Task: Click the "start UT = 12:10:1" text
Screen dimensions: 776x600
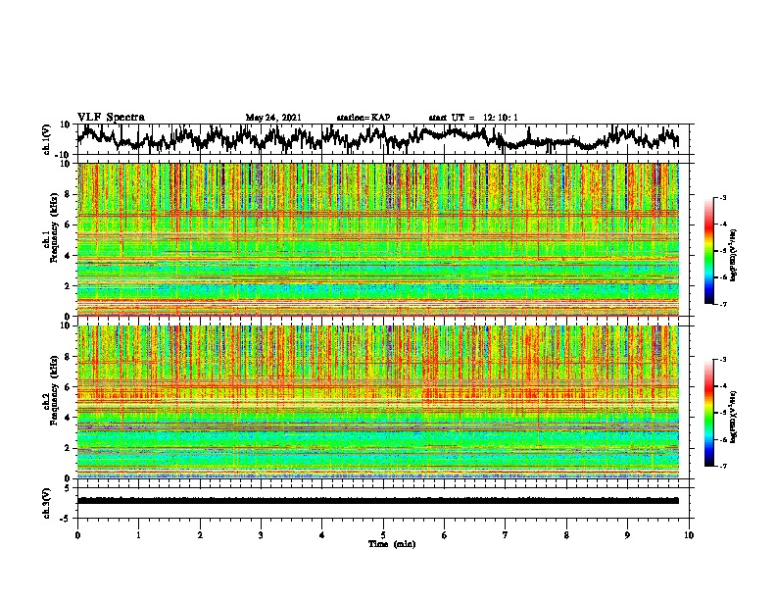Action: (x=473, y=118)
